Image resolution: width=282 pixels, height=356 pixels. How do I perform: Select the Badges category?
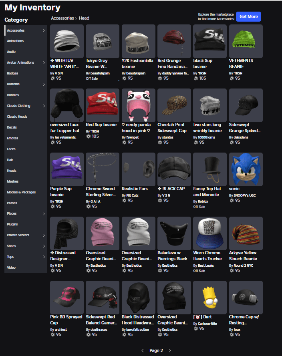point(13,73)
